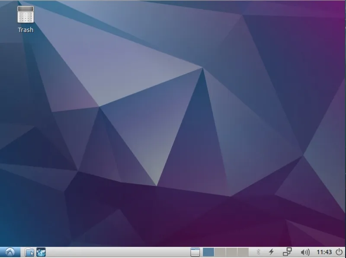Click the network manager tray icon
346x258 pixels.
288,252
